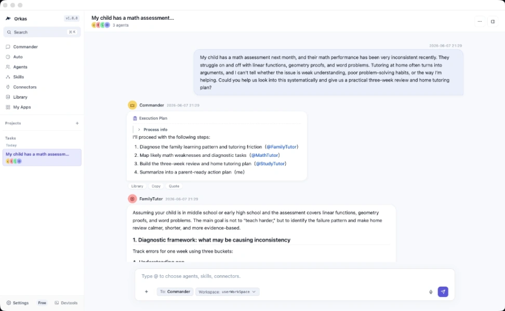Click the Quote button under Execution Plan

tap(174, 186)
